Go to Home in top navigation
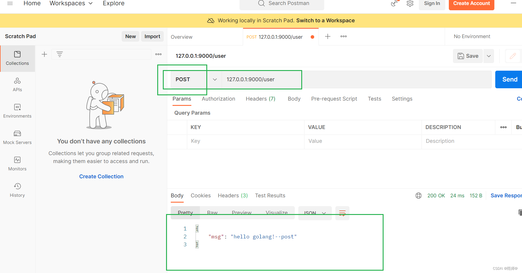The height and width of the screenshot is (273, 522). 32,3
